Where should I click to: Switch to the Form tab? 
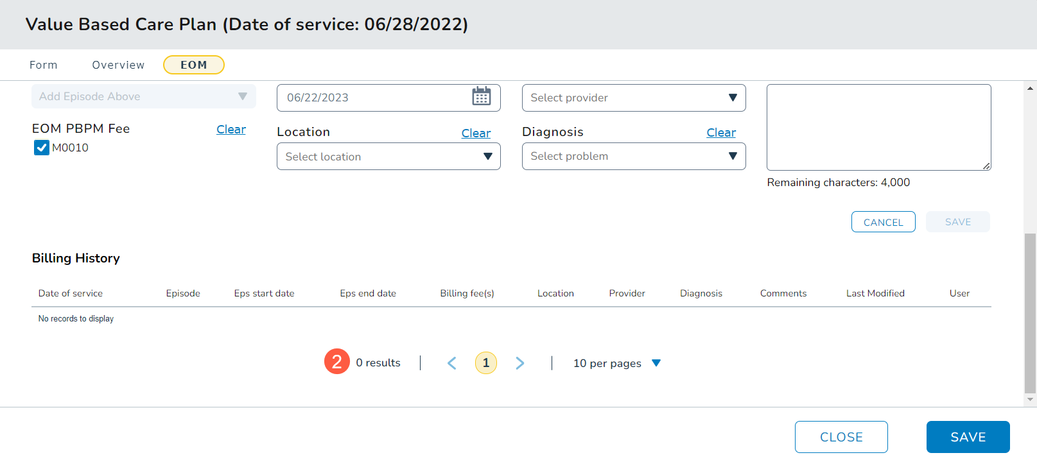point(44,65)
